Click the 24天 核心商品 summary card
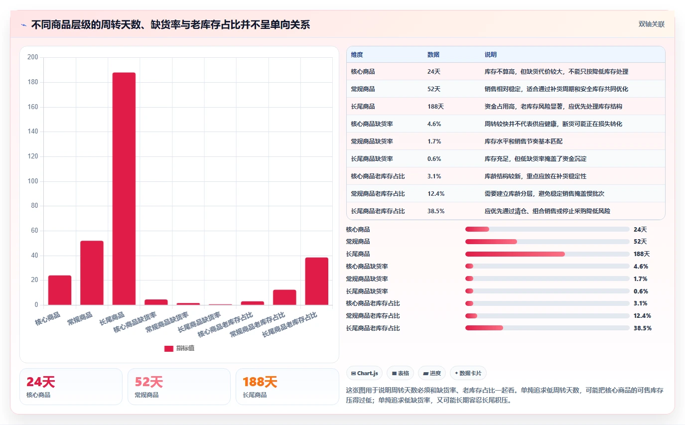 click(71, 387)
